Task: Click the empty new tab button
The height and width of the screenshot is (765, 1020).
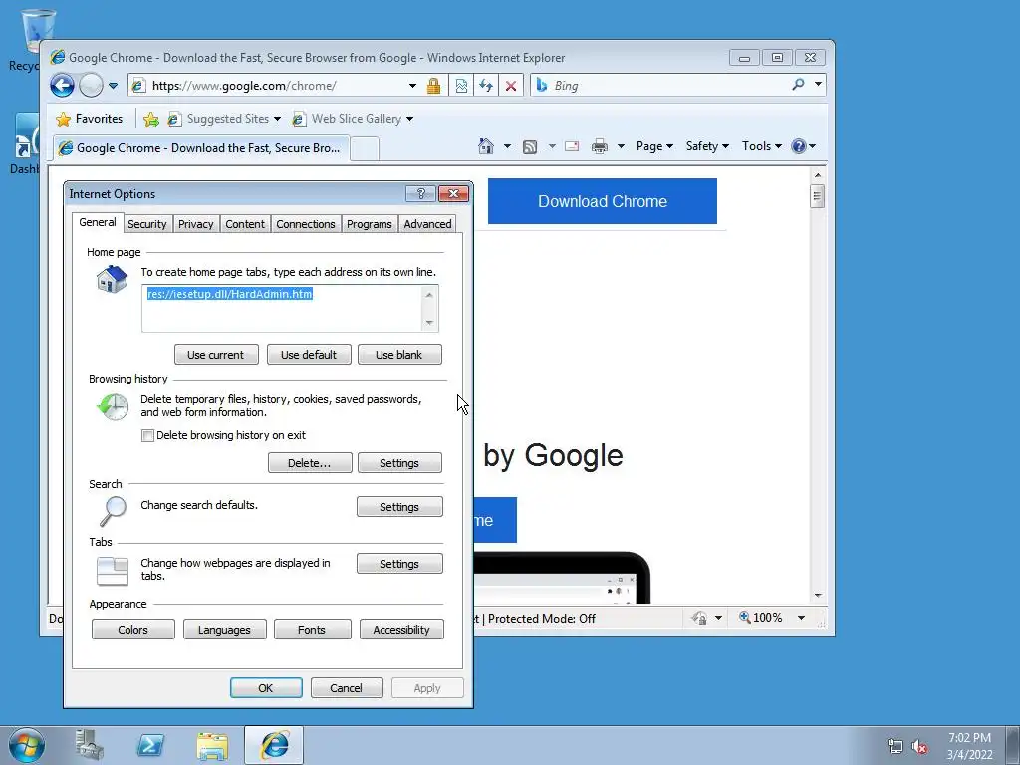Action: [365, 149]
